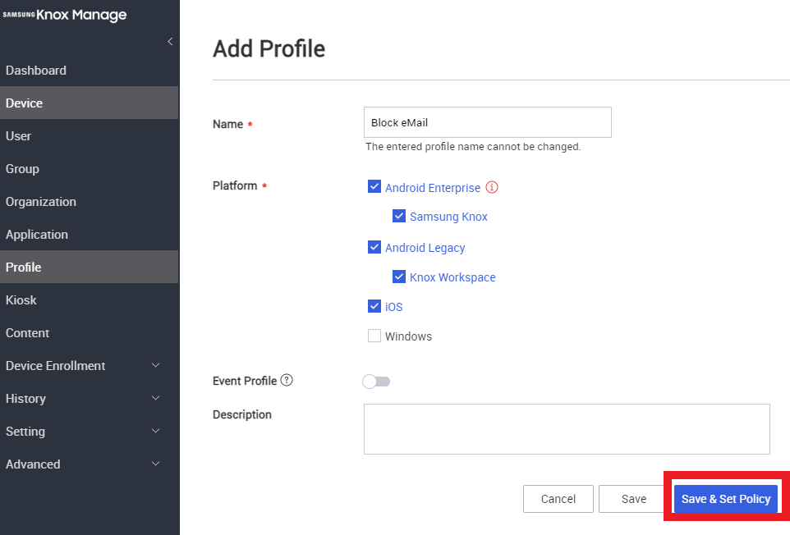Expand the History menu chevron
The height and width of the screenshot is (535, 790).
coord(156,398)
